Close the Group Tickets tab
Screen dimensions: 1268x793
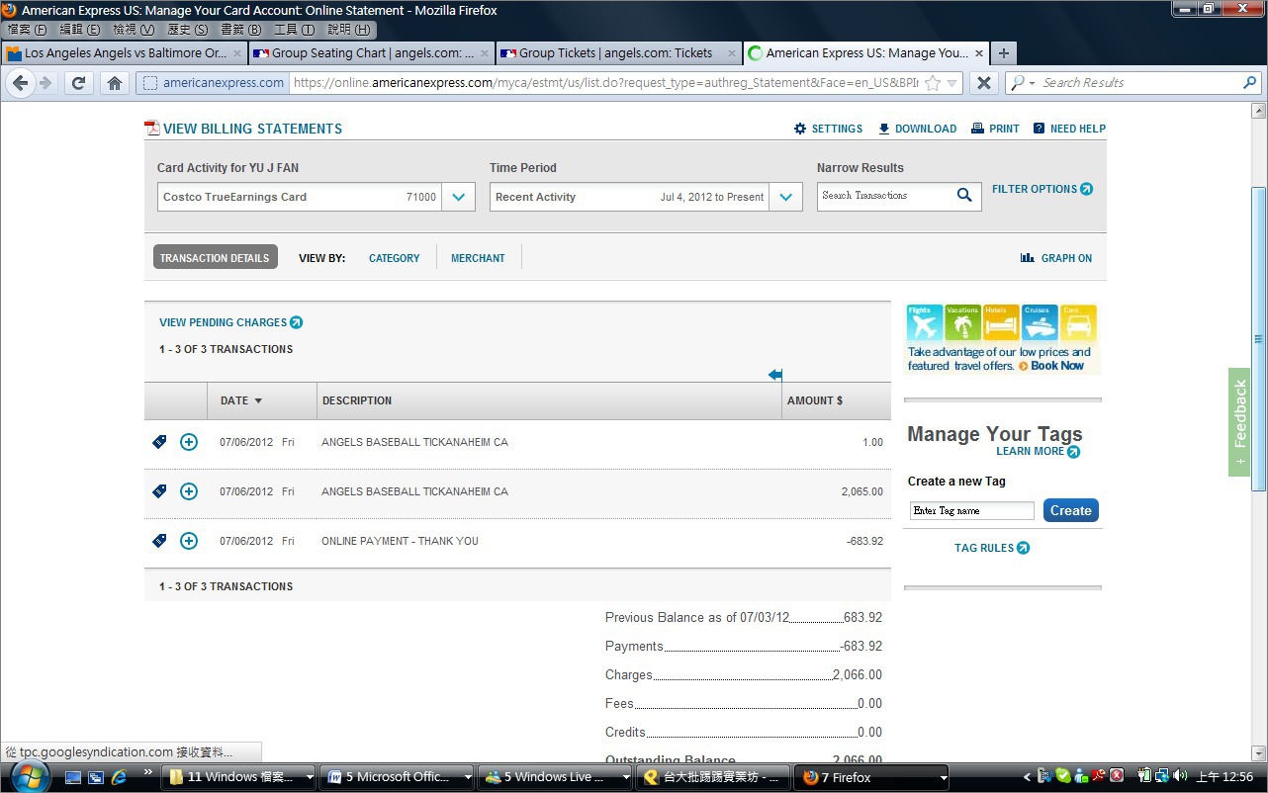tap(732, 53)
